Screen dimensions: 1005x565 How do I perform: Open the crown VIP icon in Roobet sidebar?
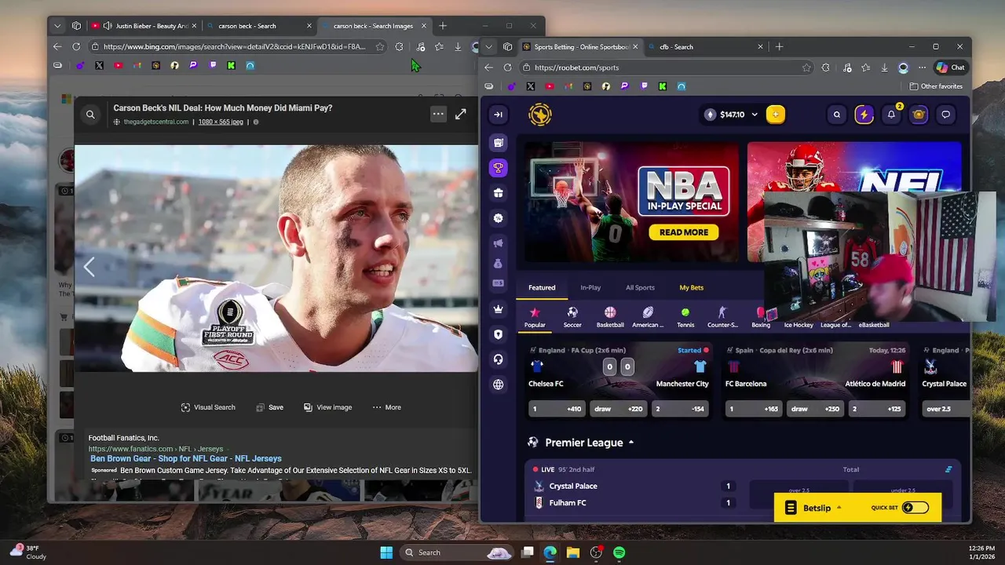[x=498, y=309]
